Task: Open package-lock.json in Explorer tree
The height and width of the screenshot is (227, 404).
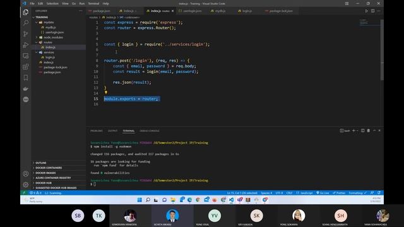Action: click(55, 67)
